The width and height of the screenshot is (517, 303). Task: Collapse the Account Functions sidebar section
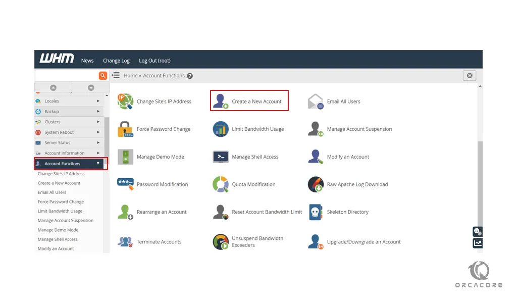(x=69, y=164)
